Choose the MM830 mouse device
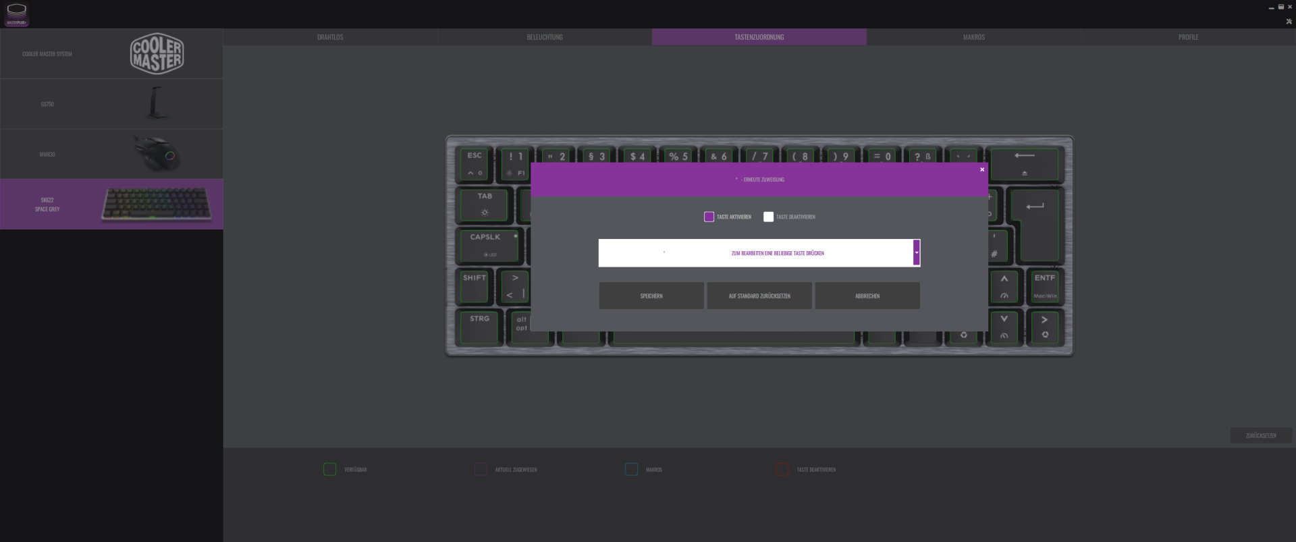Image resolution: width=1296 pixels, height=542 pixels. coord(111,154)
